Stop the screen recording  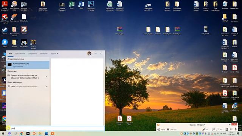click(x=171, y=130)
